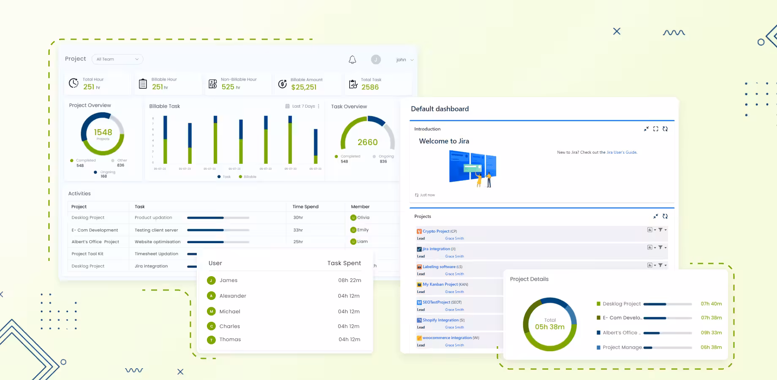Refresh the Projects gadget
This screenshot has width=777, height=380.
coord(665,217)
